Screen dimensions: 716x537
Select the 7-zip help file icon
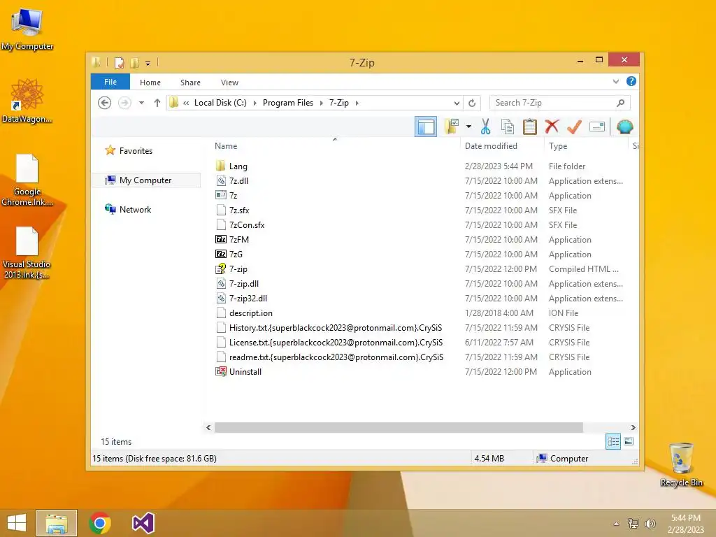220,269
